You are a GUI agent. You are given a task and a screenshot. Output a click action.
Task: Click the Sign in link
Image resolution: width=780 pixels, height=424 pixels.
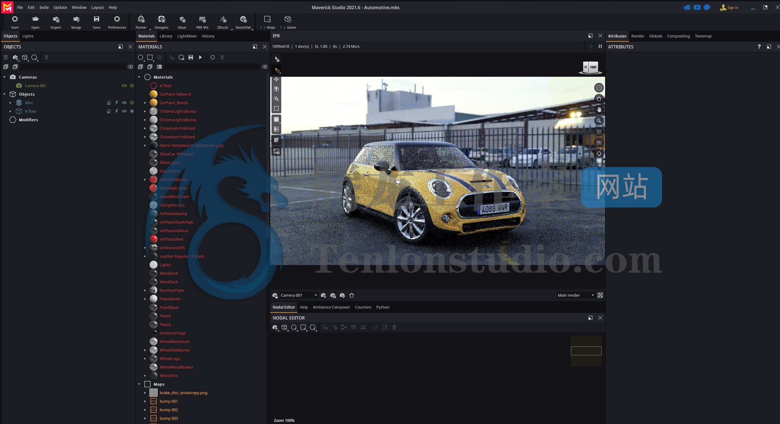(x=729, y=8)
